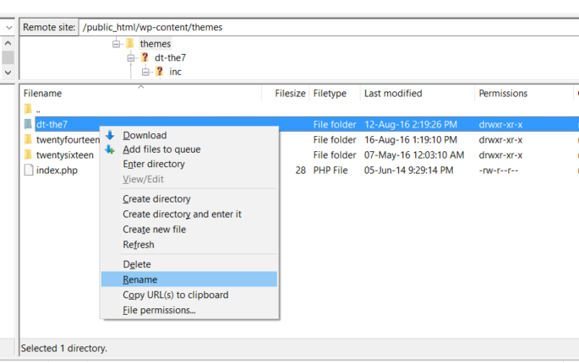Click the Add files to queue icon
Image resolution: width=579 pixels, height=363 pixels.
pyautogui.click(x=109, y=149)
